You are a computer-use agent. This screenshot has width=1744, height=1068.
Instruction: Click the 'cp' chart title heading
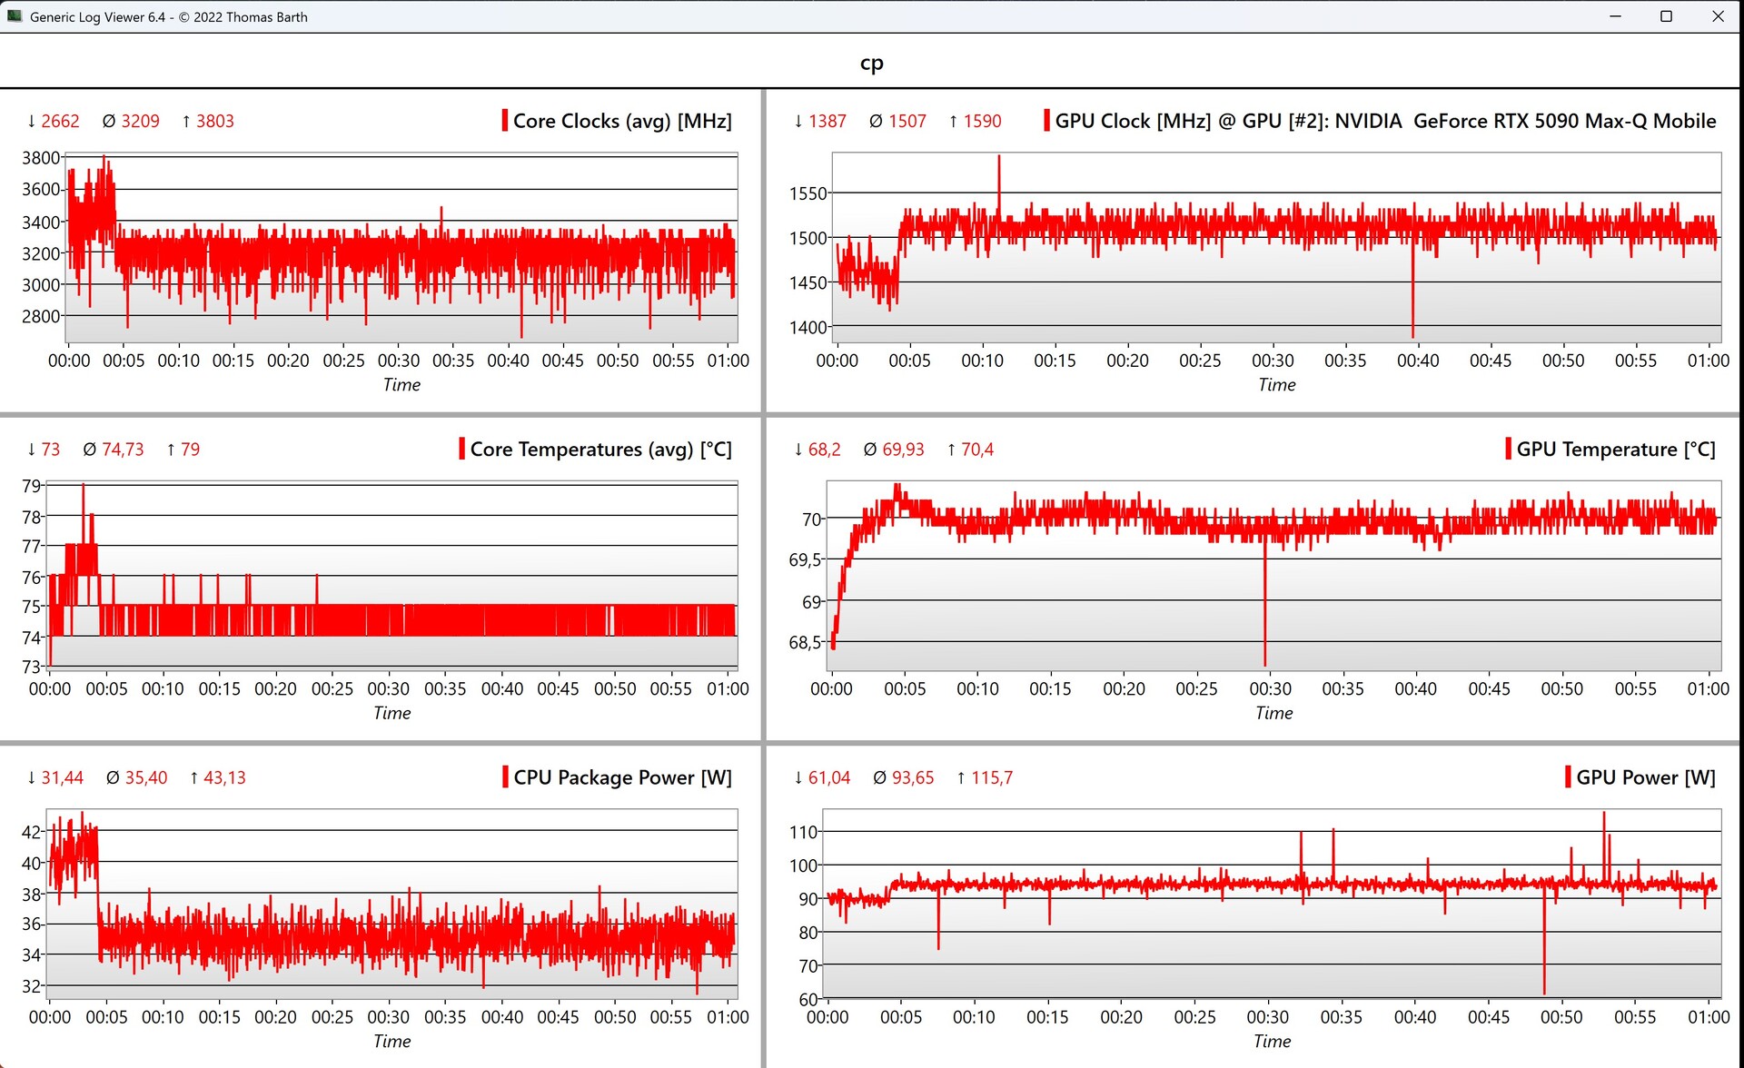pos(871,63)
